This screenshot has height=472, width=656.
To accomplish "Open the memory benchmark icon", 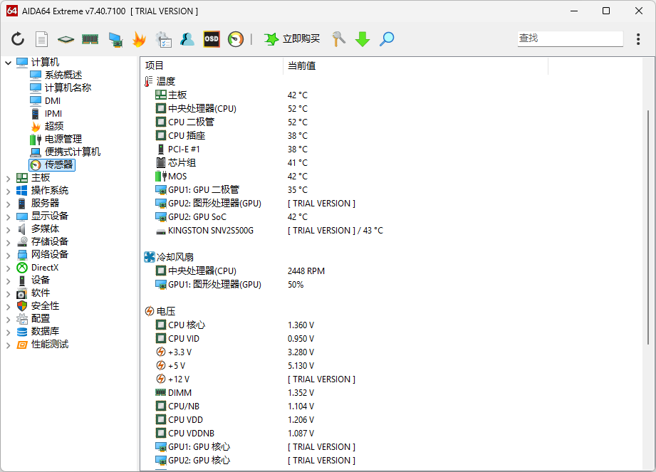I will point(90,39).
